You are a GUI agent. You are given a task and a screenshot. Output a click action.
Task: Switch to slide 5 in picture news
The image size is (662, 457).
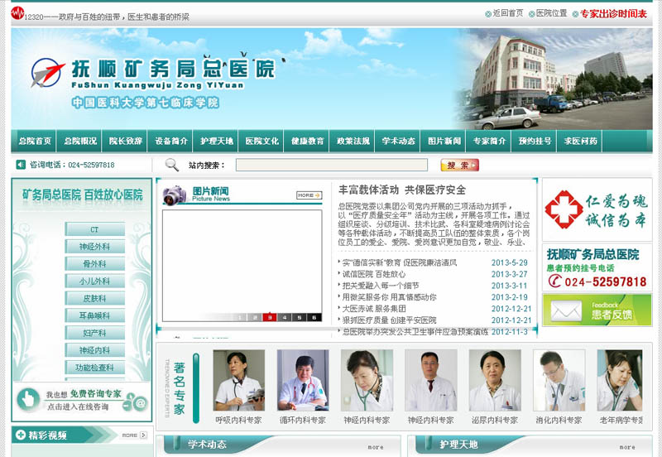299,317
